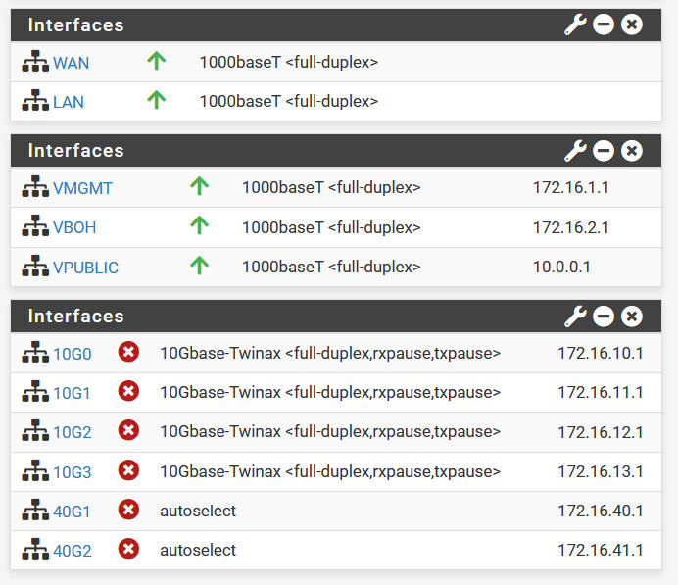
Task: Close the first Interfaces widget
Action: (632, 24)
